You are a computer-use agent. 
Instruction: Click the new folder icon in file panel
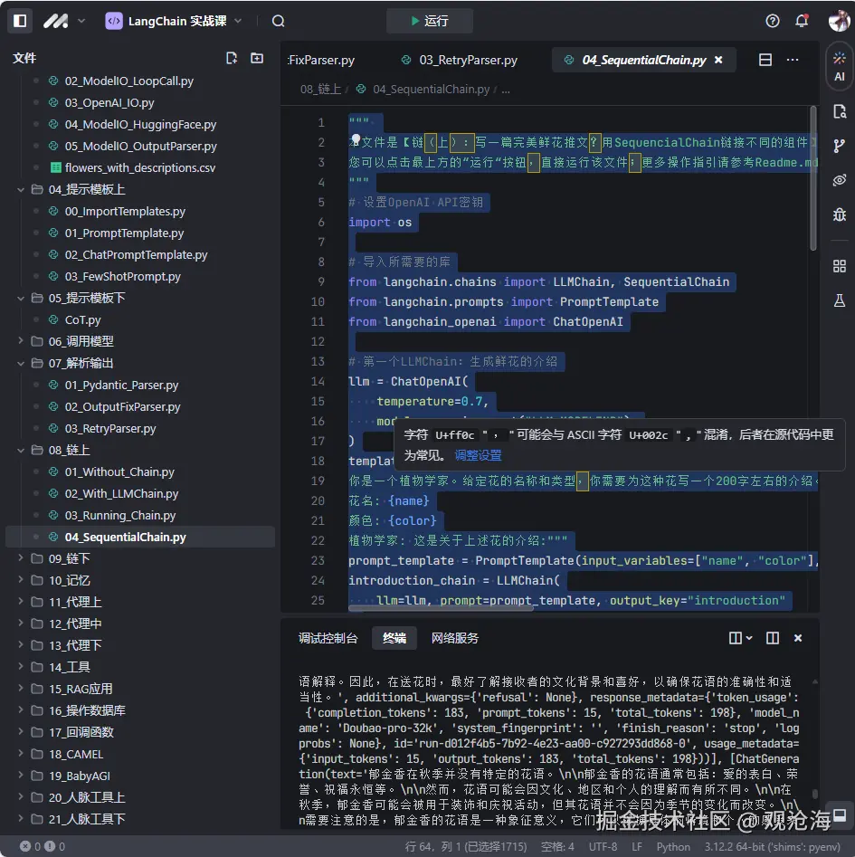(257, 58)
